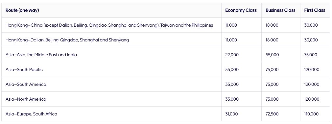Select the 31,000 Economy value for Asia–Europe
Viewport: 332px width, 124px height.
231,114
